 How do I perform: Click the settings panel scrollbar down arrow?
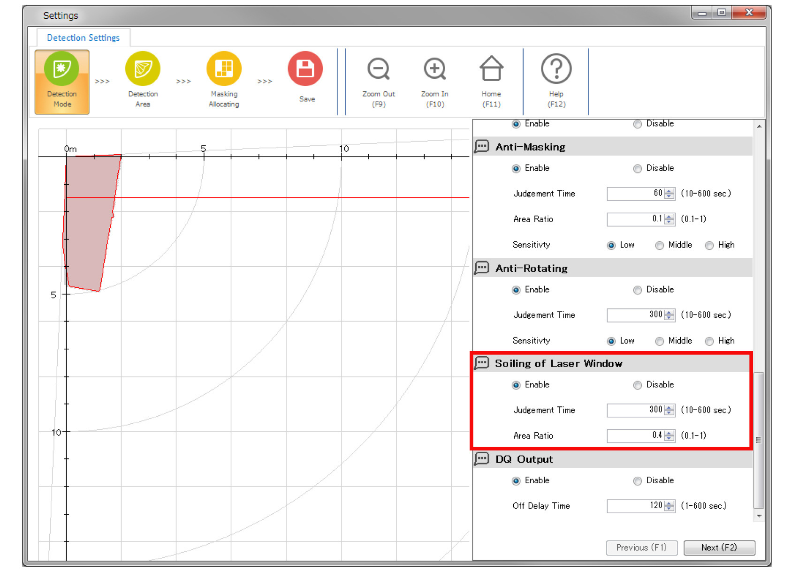click(759, 516)
